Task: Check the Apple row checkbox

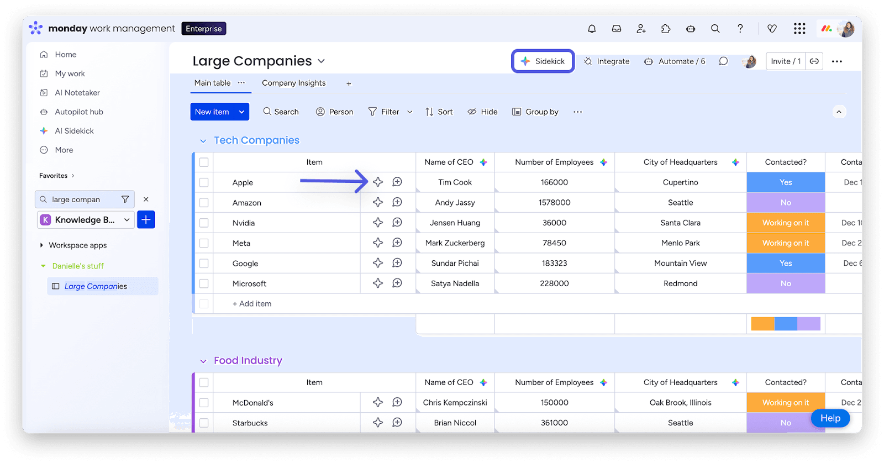Action: pyautogui.click(x=204, y=182)
